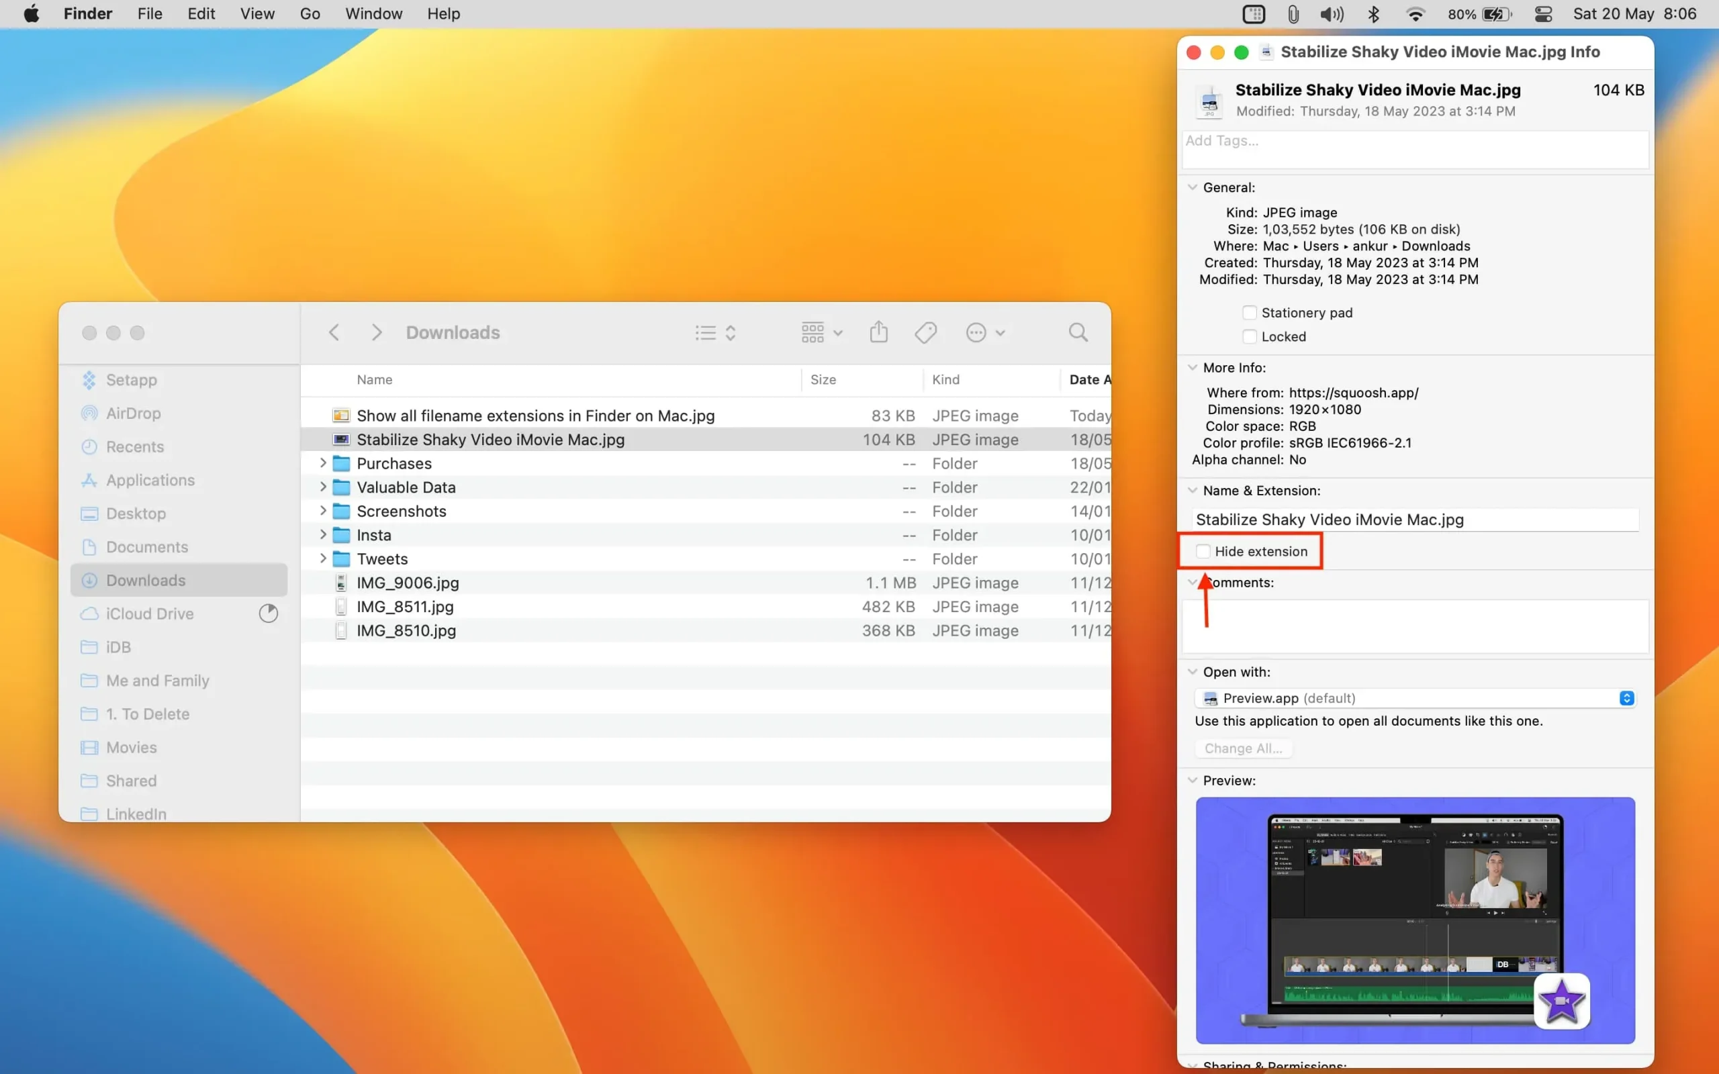This screenshot has width=1719, height=1074.
Task: Click the tag icon in Finder toolbar
Action: tap(926, 332)
